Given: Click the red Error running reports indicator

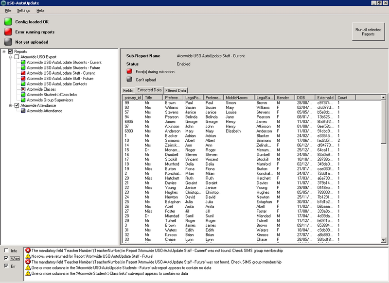Looking at the screenshot, I should pos(8,32).
